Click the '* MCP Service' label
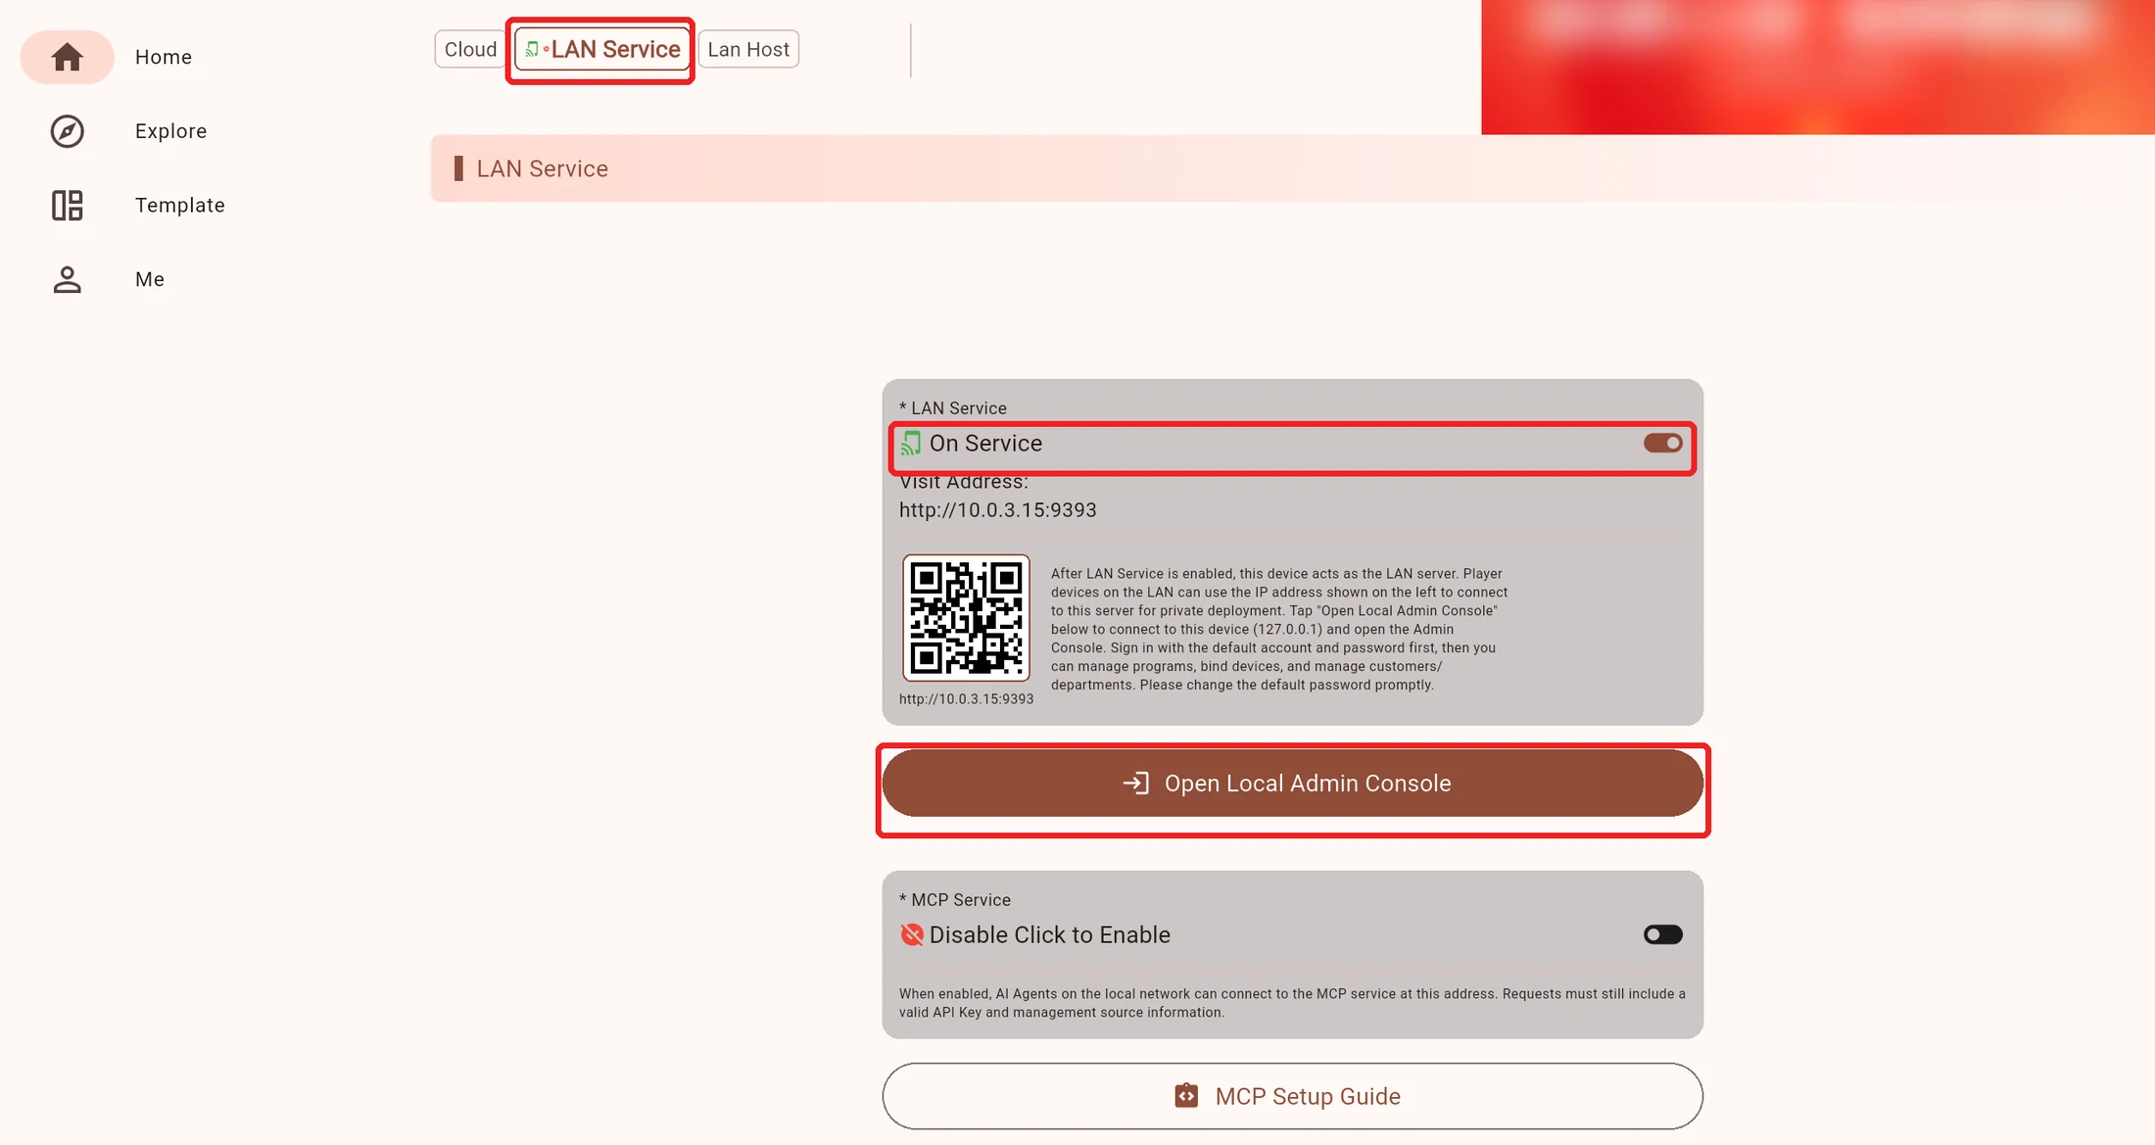Viewport: 2155px width, 1145px height. (x=954, y=900)
